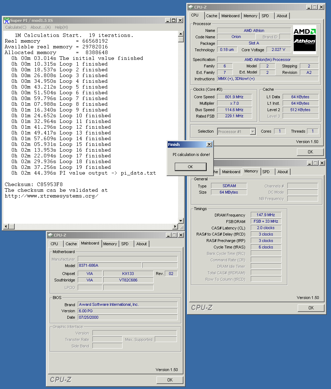
Task: Click the Super PI scroll-left arrow
Action: click(6, 226)
